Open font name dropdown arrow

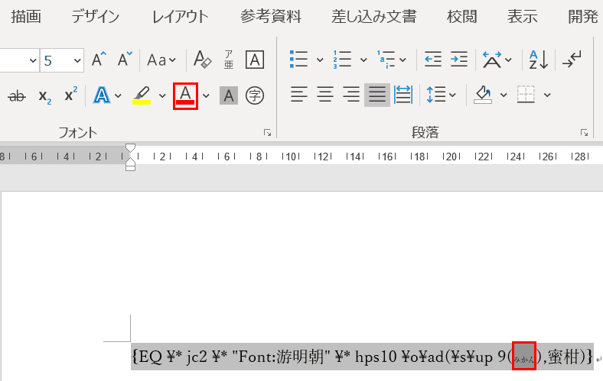coord(33,60)
